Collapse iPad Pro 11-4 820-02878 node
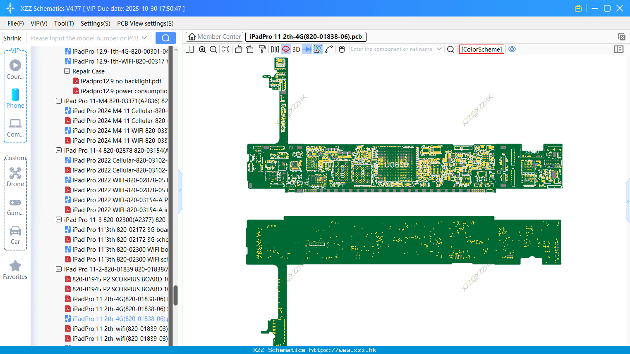630x354 pixels. 59,150
